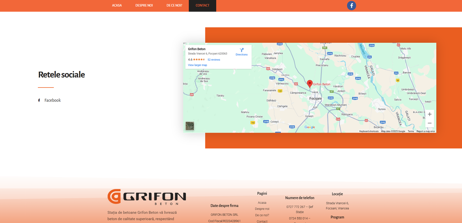Image resolution: width=462 pixels, height=223 pixels.
Task: Click the Google logo on the map
Action: pyautogui.click(x=310, y=127)
